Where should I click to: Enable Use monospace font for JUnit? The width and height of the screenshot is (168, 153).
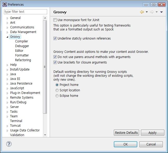[55, 20]
